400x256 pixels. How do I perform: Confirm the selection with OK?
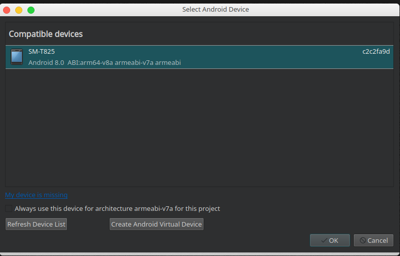tap(330, 240)
